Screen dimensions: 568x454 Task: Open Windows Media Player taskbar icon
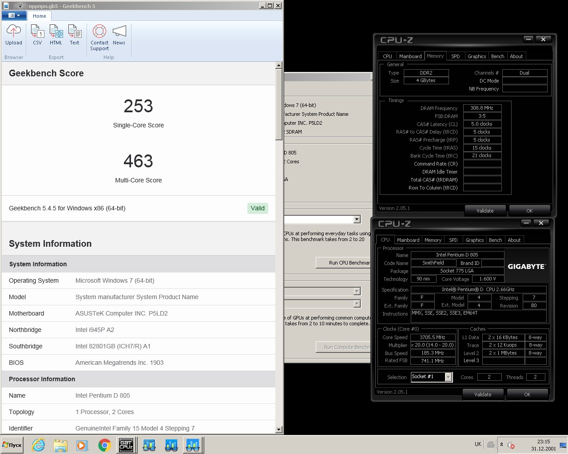pos(82,445)
